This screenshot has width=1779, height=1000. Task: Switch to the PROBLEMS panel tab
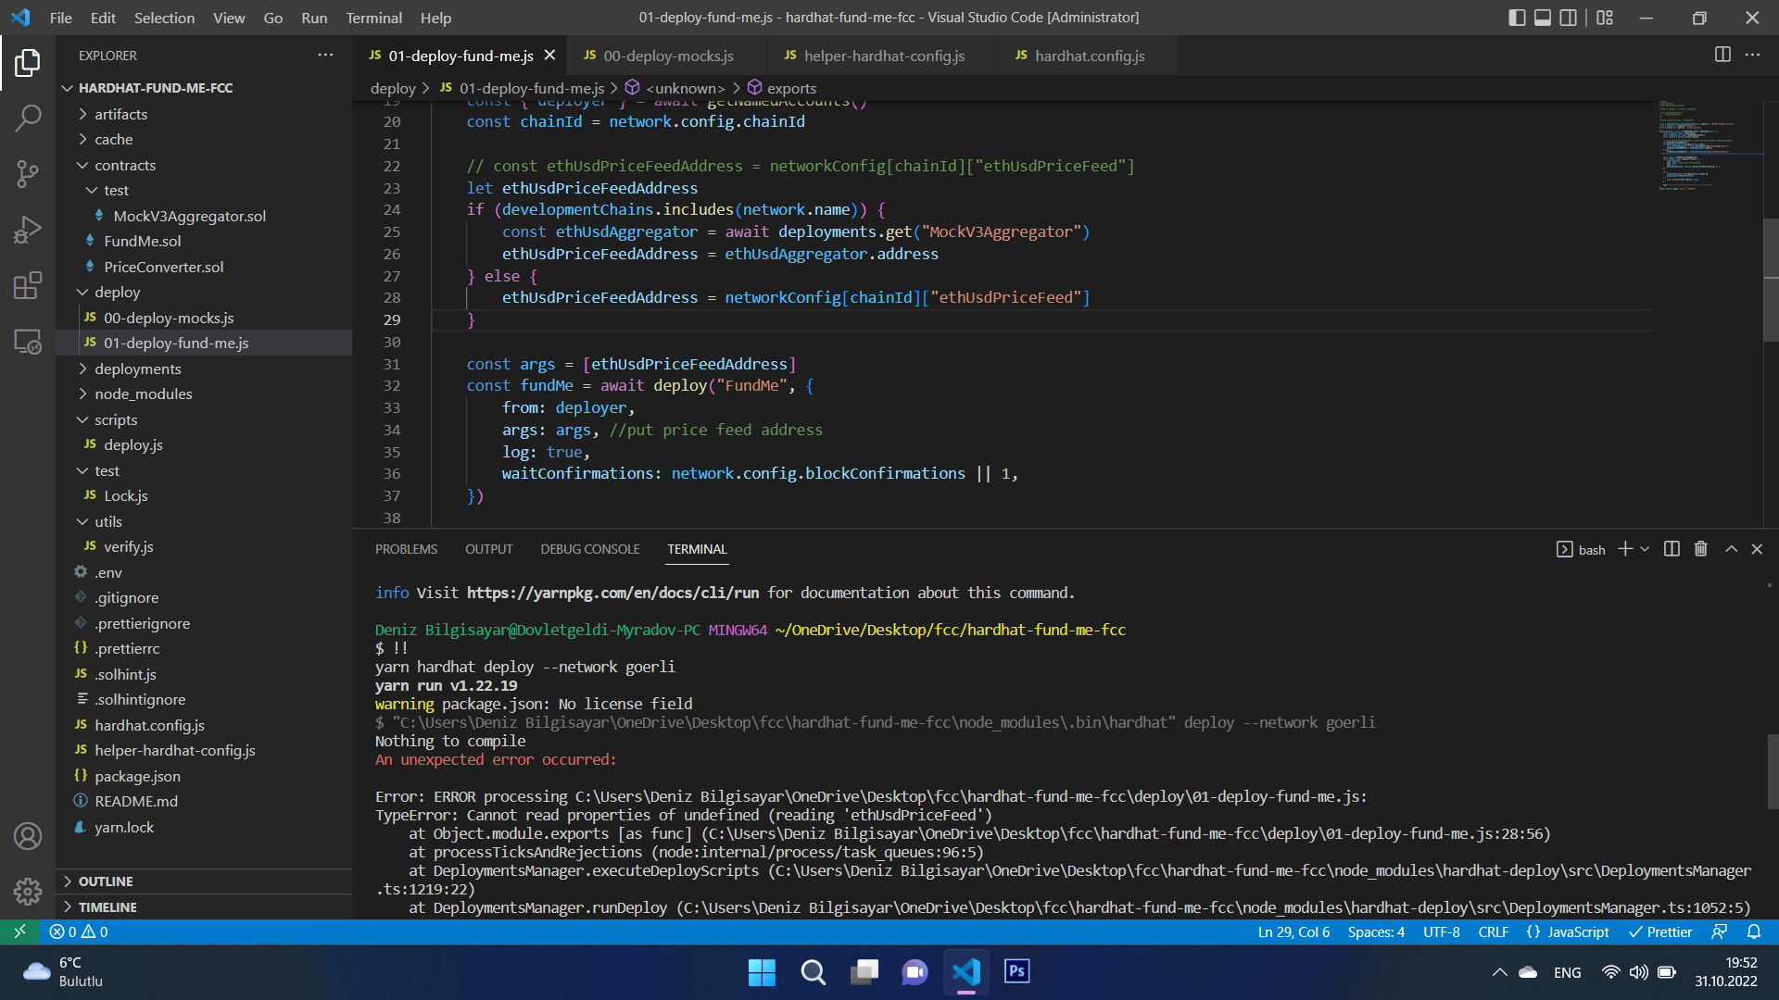[406, 549]
